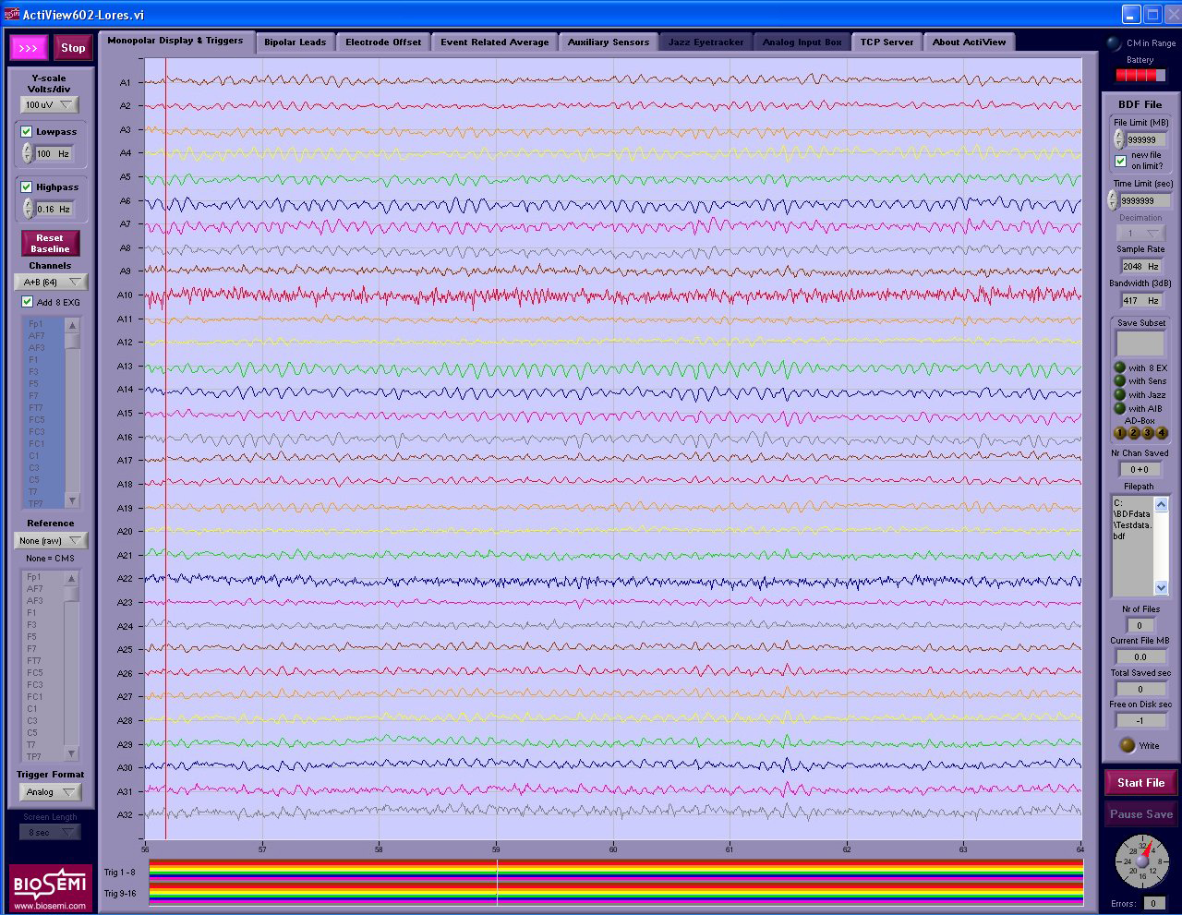The width and height of the screenshot is (1182, 915).
Task: Open the Bipolar Leads tab
Action: (295, 42)
